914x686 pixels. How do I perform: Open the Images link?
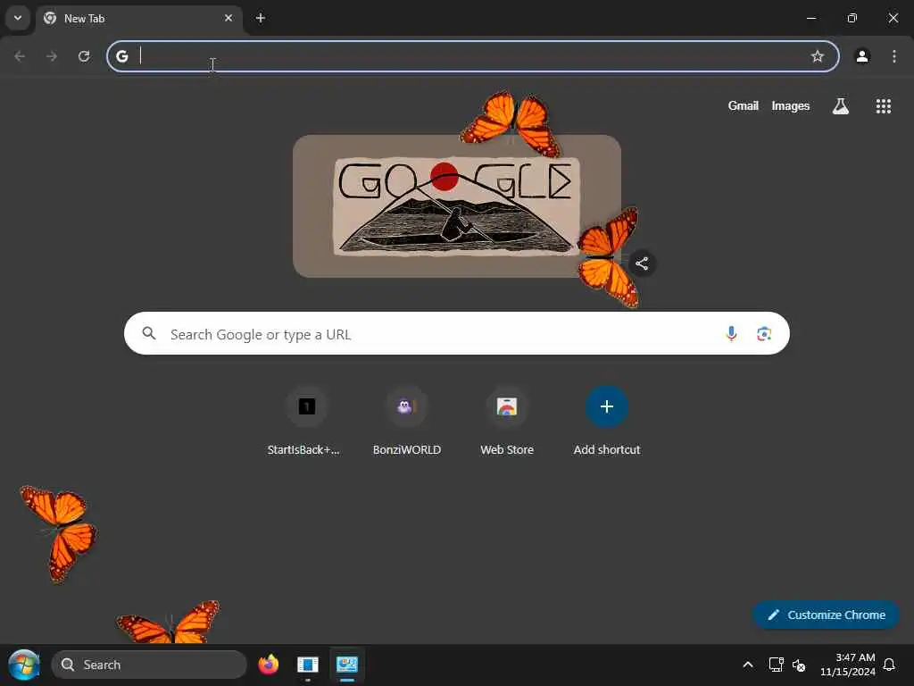[791, 105]
